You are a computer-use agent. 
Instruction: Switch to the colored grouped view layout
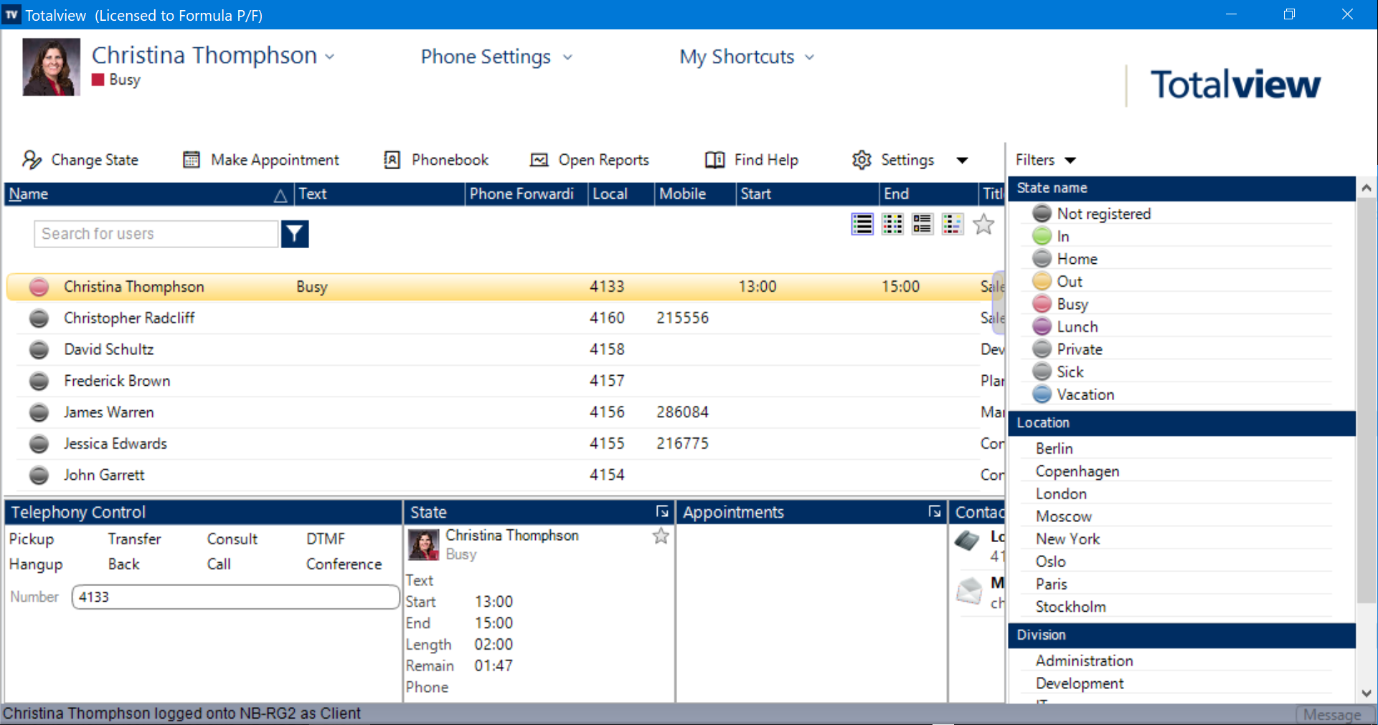point(953,224)
